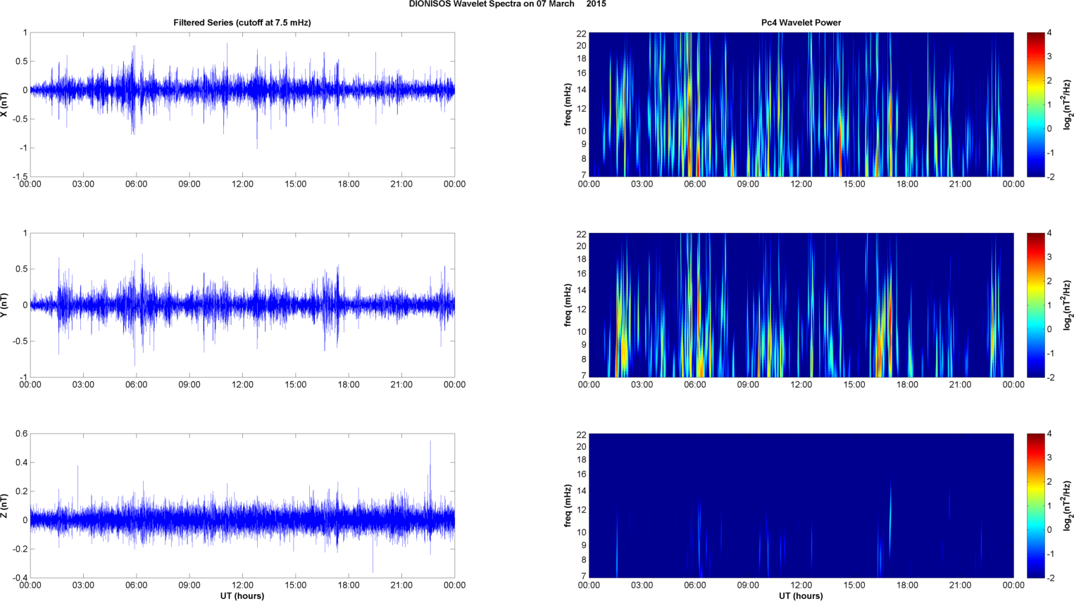Screen dimensions: 1074x601
Task: Click the bottom wavelet power spectrogram
Action: point(801,505)
